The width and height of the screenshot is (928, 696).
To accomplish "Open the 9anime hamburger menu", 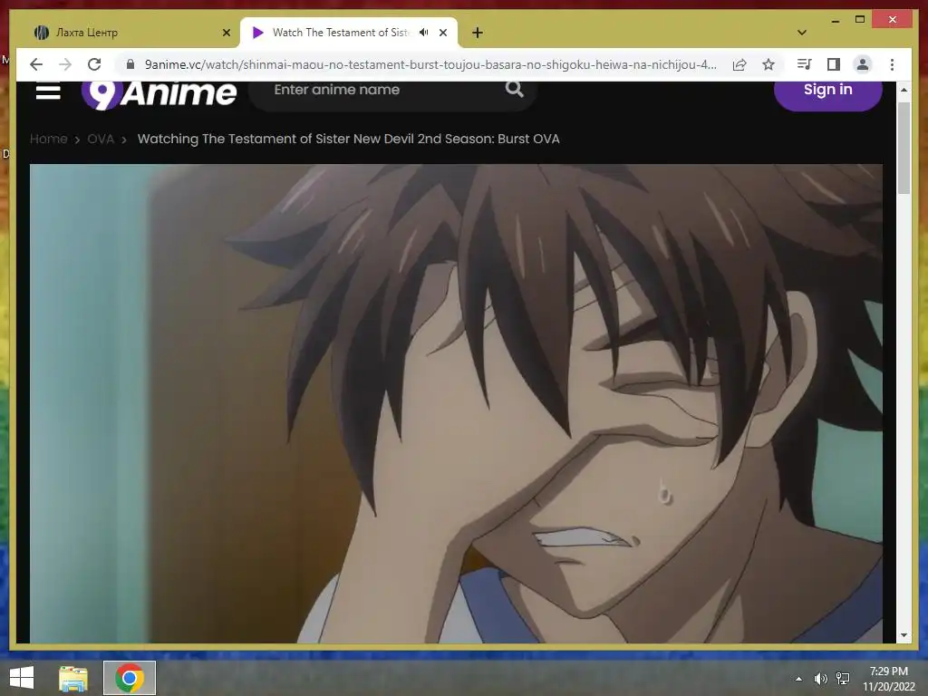I will [x=48, y=92].
